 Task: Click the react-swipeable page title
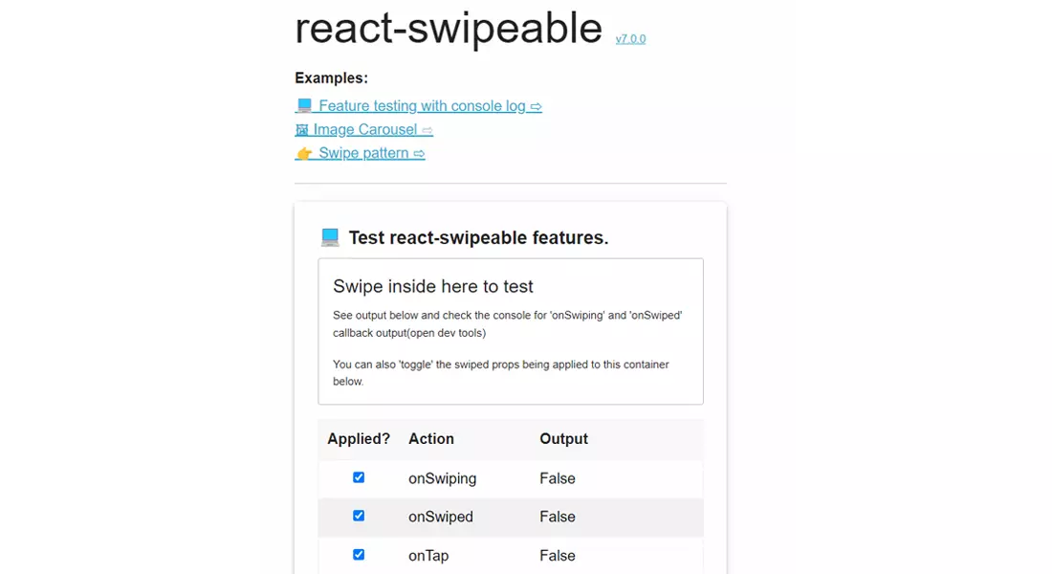[449, 28]
